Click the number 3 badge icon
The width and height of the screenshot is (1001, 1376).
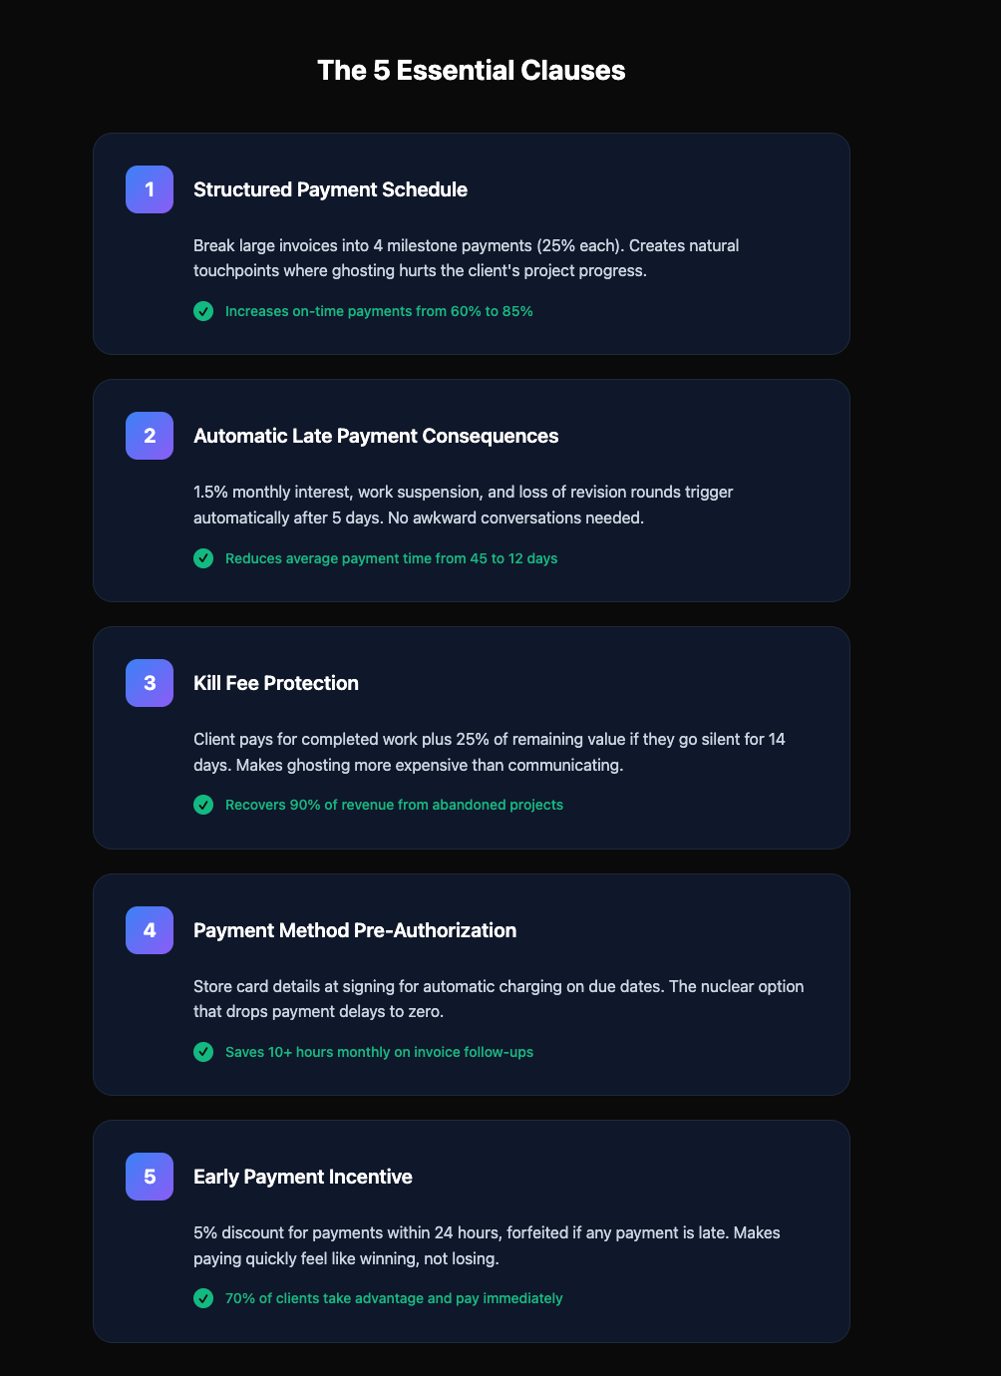(150, 683)
